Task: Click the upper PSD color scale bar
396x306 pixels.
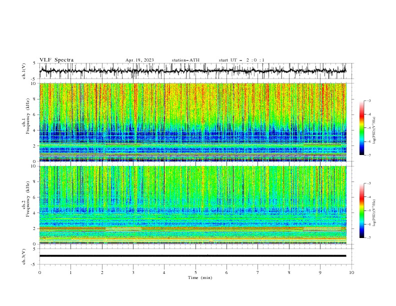Action: [x=362, y=127]
